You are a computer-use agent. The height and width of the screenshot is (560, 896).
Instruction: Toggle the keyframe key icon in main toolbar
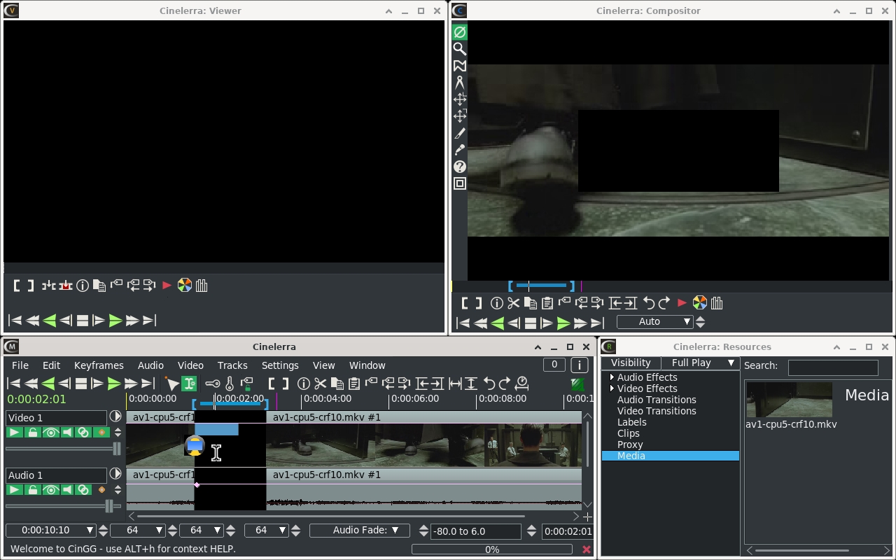pyautogui.click(x=212, y=384)
